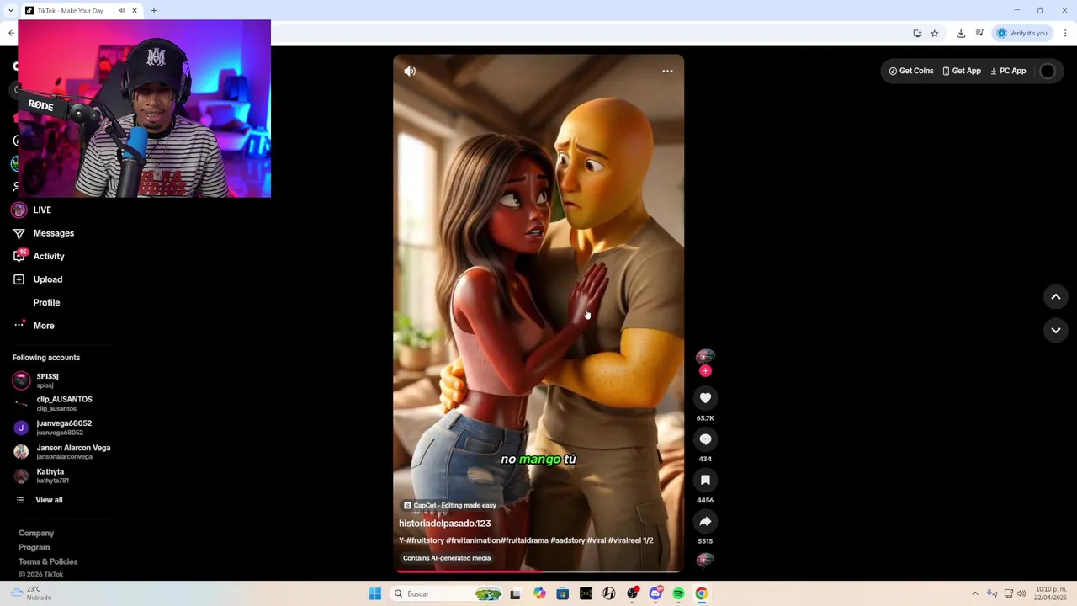This screenshot has width=1077, height=606.
Task: Click the Messages paper-plane icon
Action: [x=19, y=233]
